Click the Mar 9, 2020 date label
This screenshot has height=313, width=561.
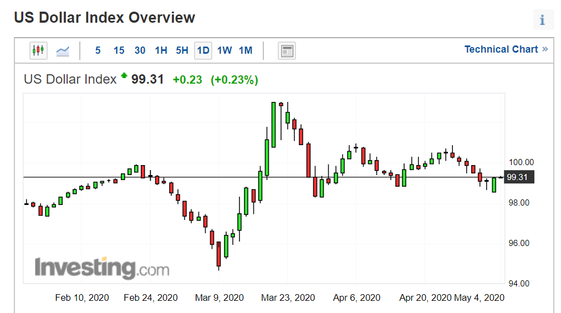pos(220,297)
